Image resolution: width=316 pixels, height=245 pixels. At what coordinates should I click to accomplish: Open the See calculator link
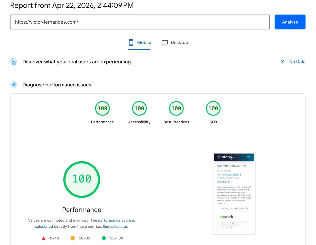[115, 227]
